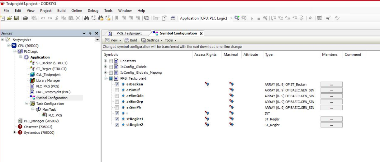Click Build in Symbol Configuration toolbar
Image resolution: width=380 pixels, height=162 pixels.
pos(131,40)
